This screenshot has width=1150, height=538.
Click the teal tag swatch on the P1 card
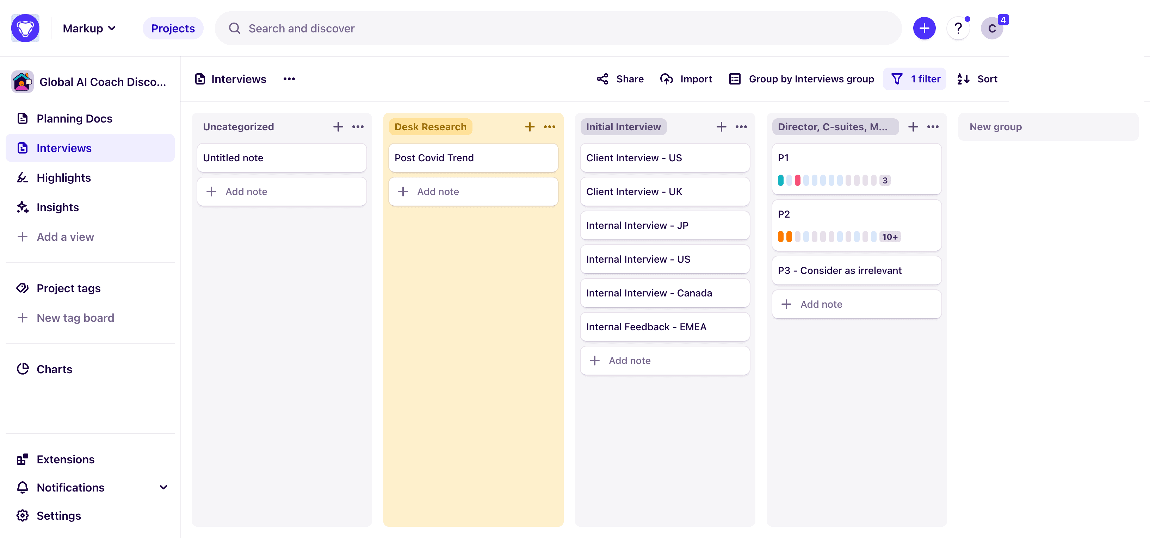(x=780, y=180)
